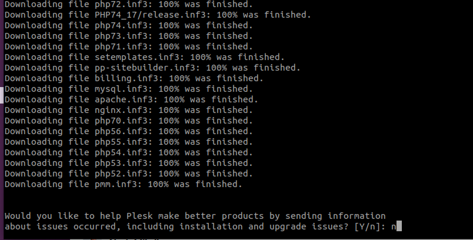Click the setemplates.inf3 file name

point(136,57)
